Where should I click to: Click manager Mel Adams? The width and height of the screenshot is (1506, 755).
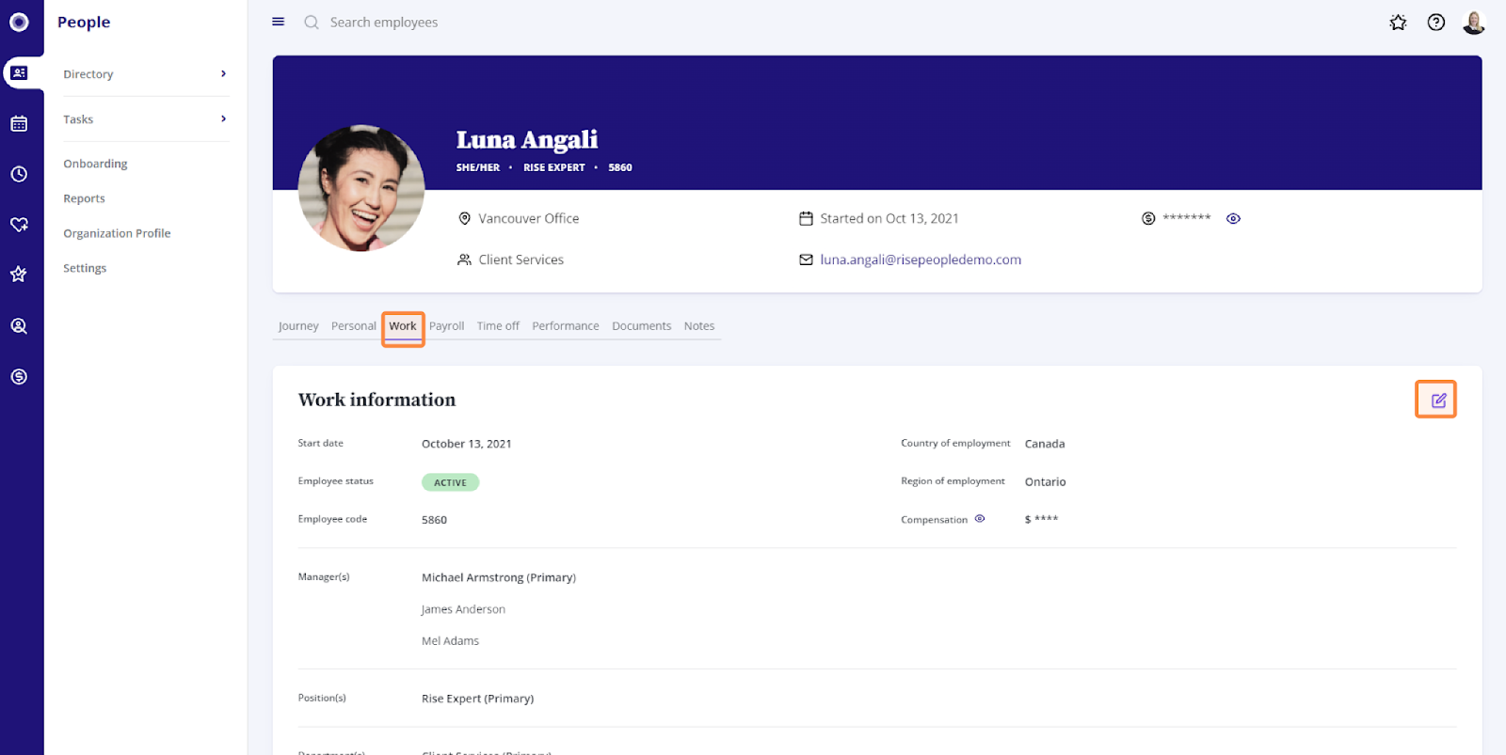point(450,641)
